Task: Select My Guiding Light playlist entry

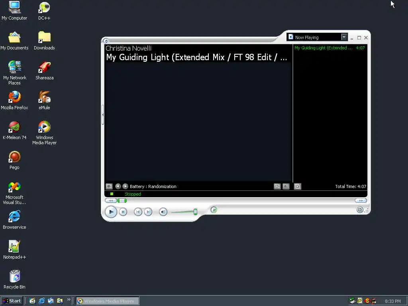Action: click(330, 48)
